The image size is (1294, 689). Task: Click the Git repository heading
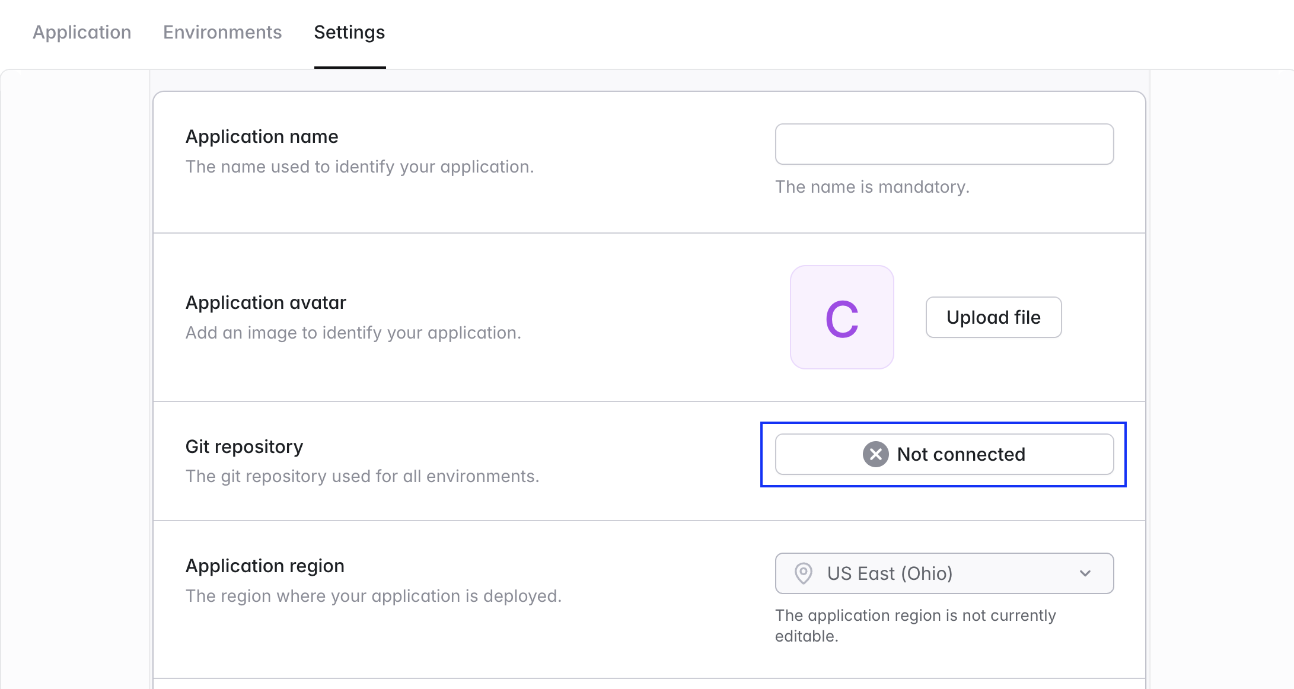pos(244,446)
